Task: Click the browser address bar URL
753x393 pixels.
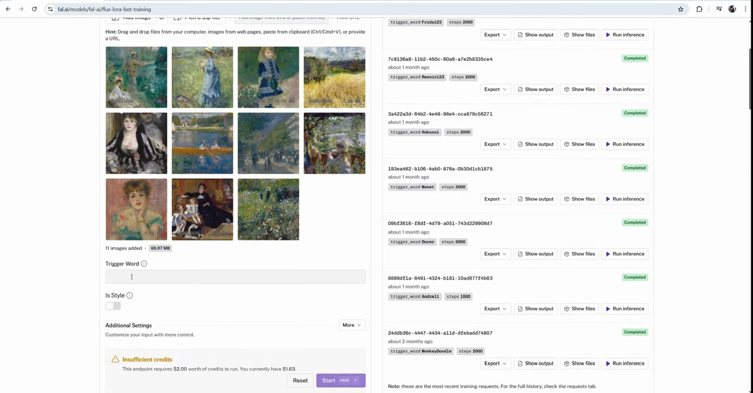Action: point(104,9)
